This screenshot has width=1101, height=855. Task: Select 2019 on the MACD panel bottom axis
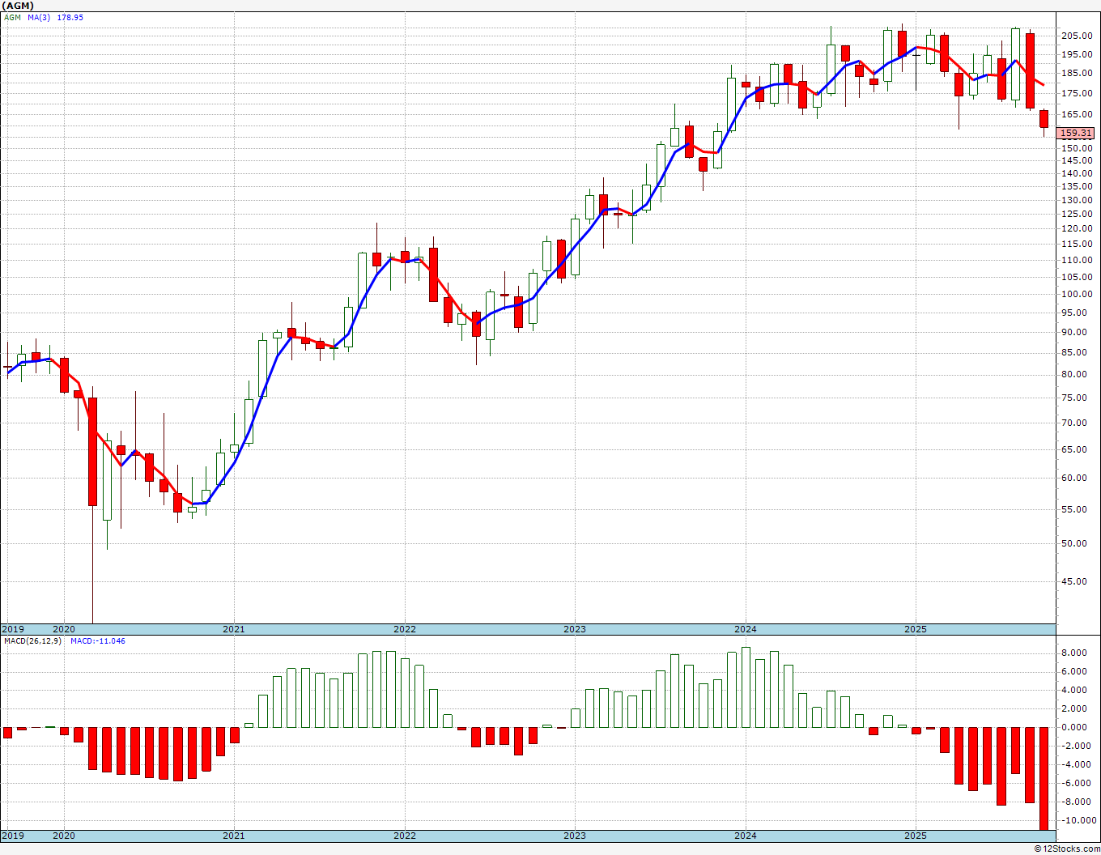point(12,836)
